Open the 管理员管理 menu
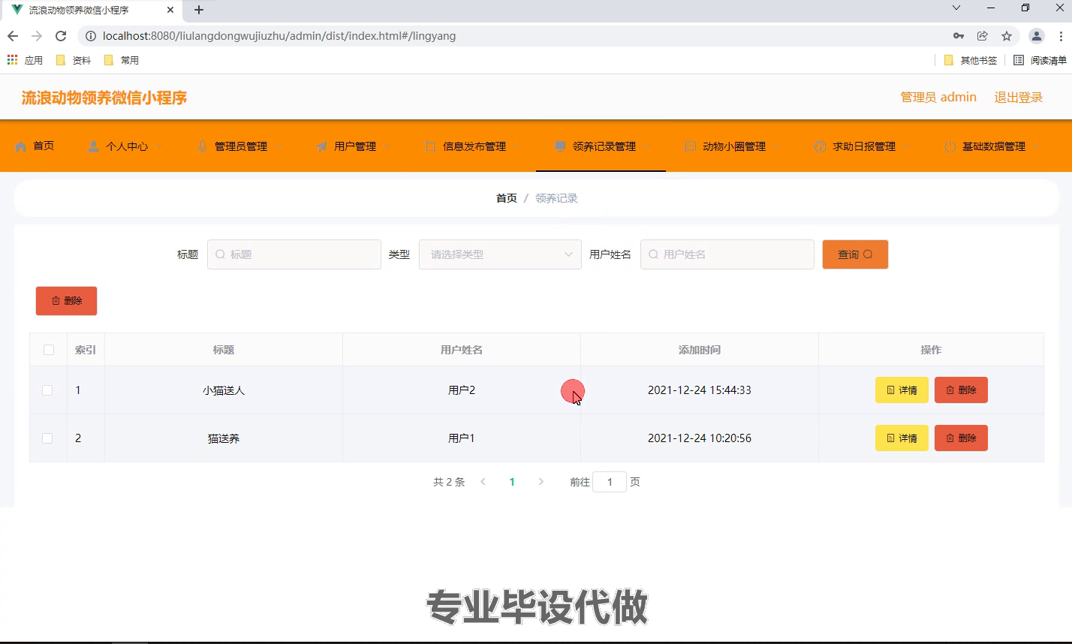 coord(241,146)
